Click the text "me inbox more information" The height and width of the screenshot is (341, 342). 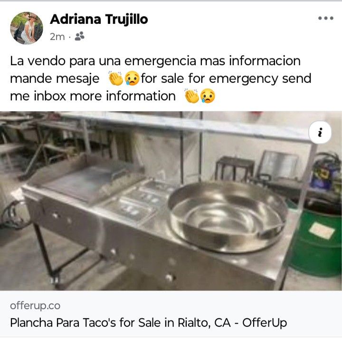click(93, 96)
